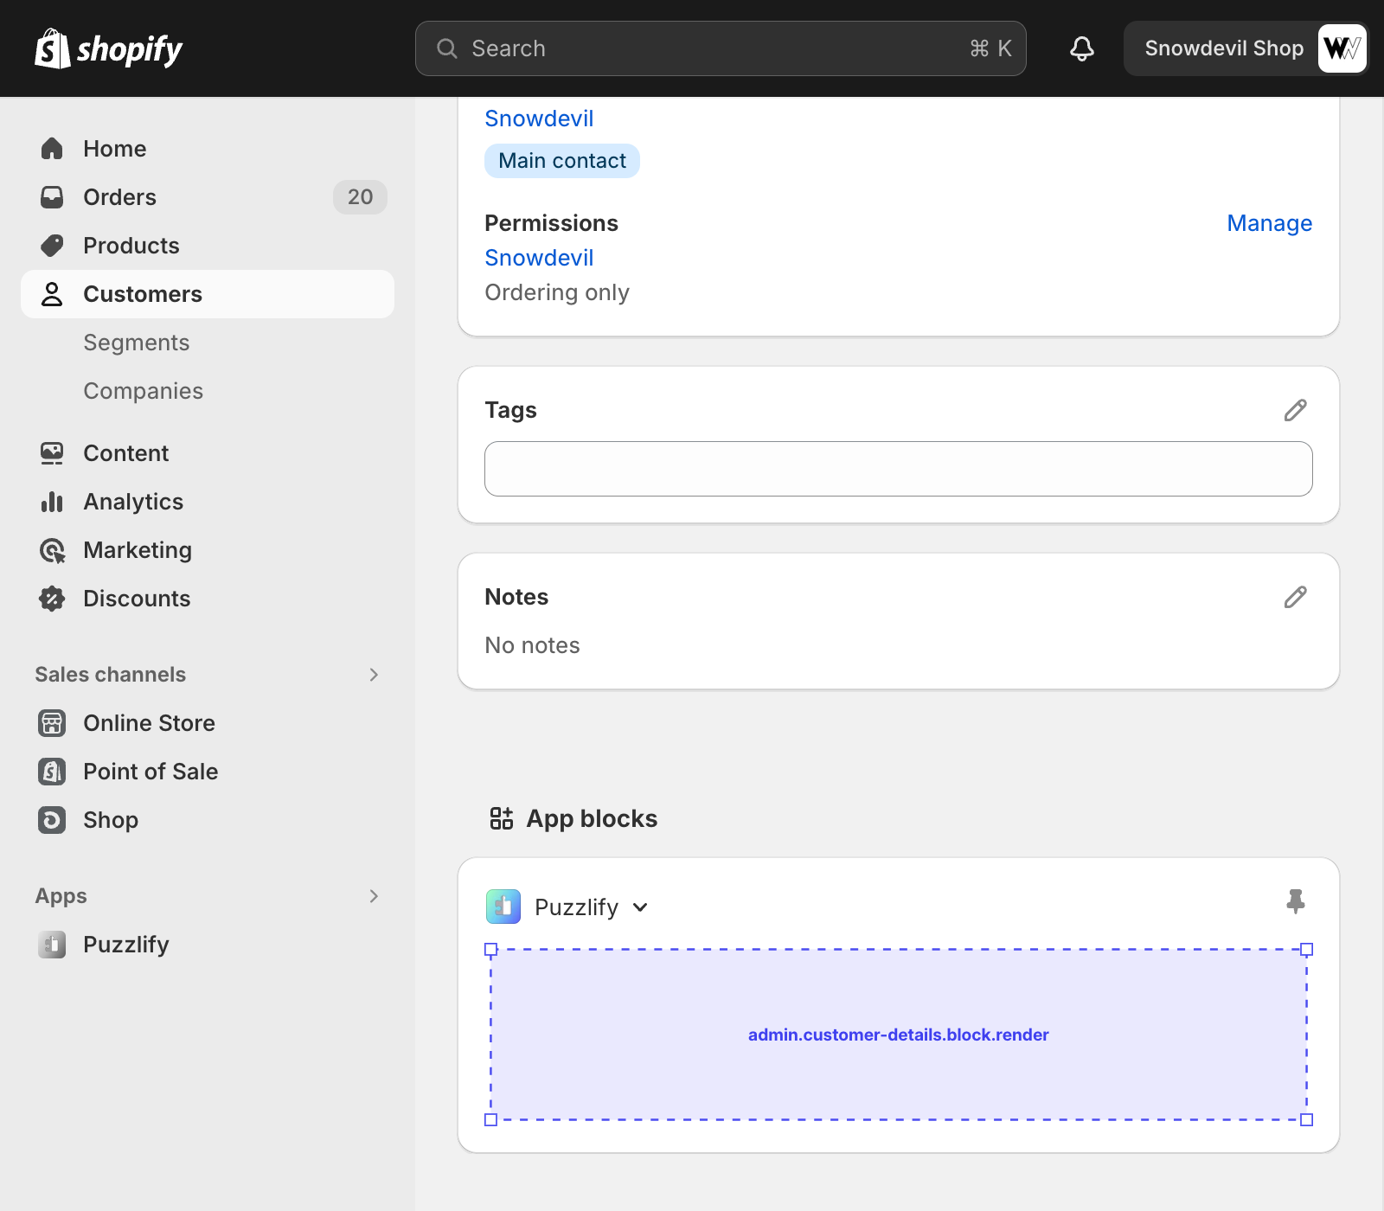Edit tags using the pencil icon

pos(1295,410)
